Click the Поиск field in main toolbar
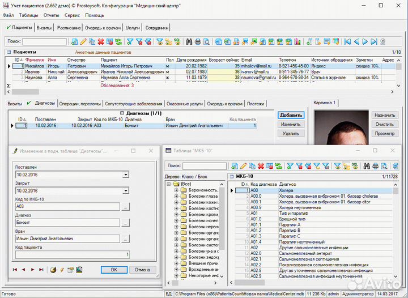This screenshot has height=298, width=408. [x=44, y=41]
